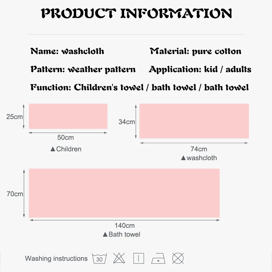Click the wash at 30 degrees icon
The height and width of the screenshot is (272, 272).
(x=99, y=259)
